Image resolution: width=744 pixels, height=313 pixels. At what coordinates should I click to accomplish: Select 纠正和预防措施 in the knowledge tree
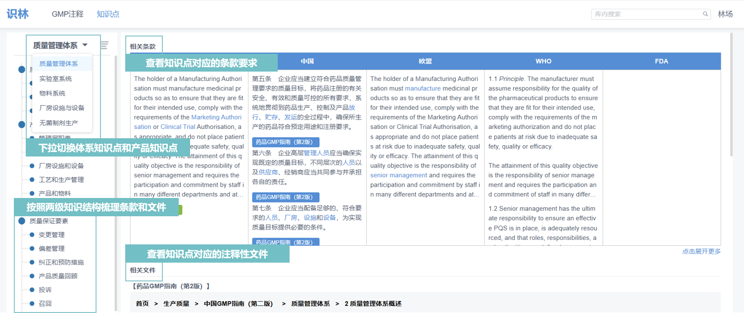(x=61, y=262)
